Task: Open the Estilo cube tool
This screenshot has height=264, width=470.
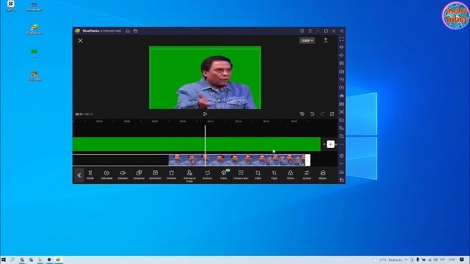Action: tap(224, 175)
